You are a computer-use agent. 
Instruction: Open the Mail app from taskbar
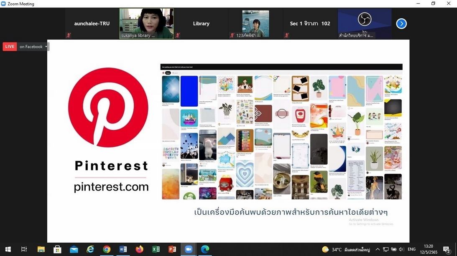pos(74,249)
